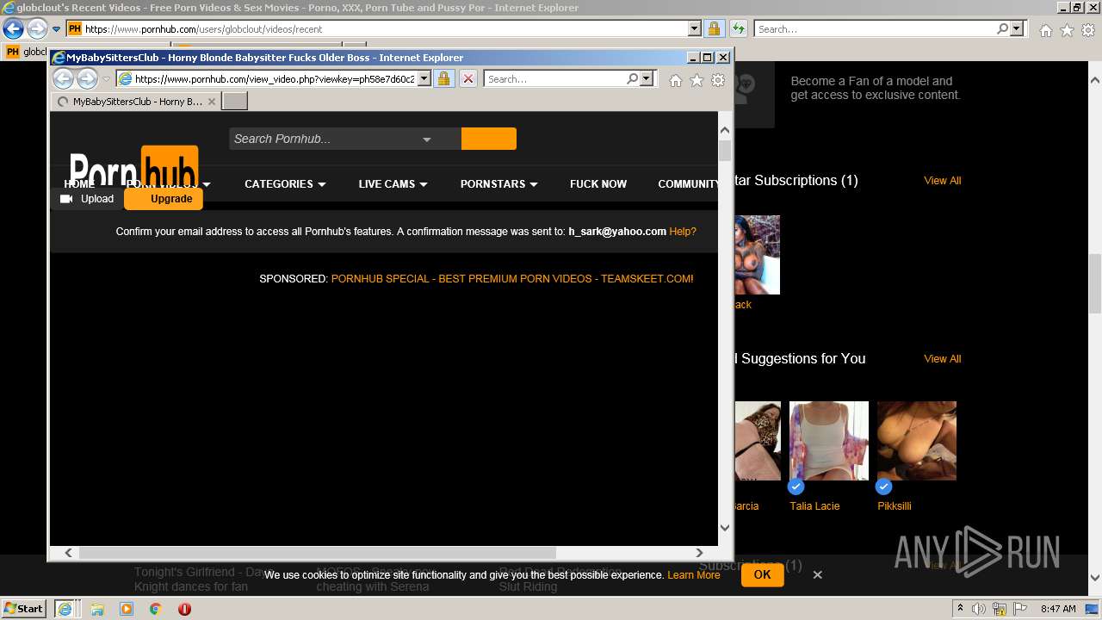Expand the main window recent pages dropdown

click(x=56, y=29)
